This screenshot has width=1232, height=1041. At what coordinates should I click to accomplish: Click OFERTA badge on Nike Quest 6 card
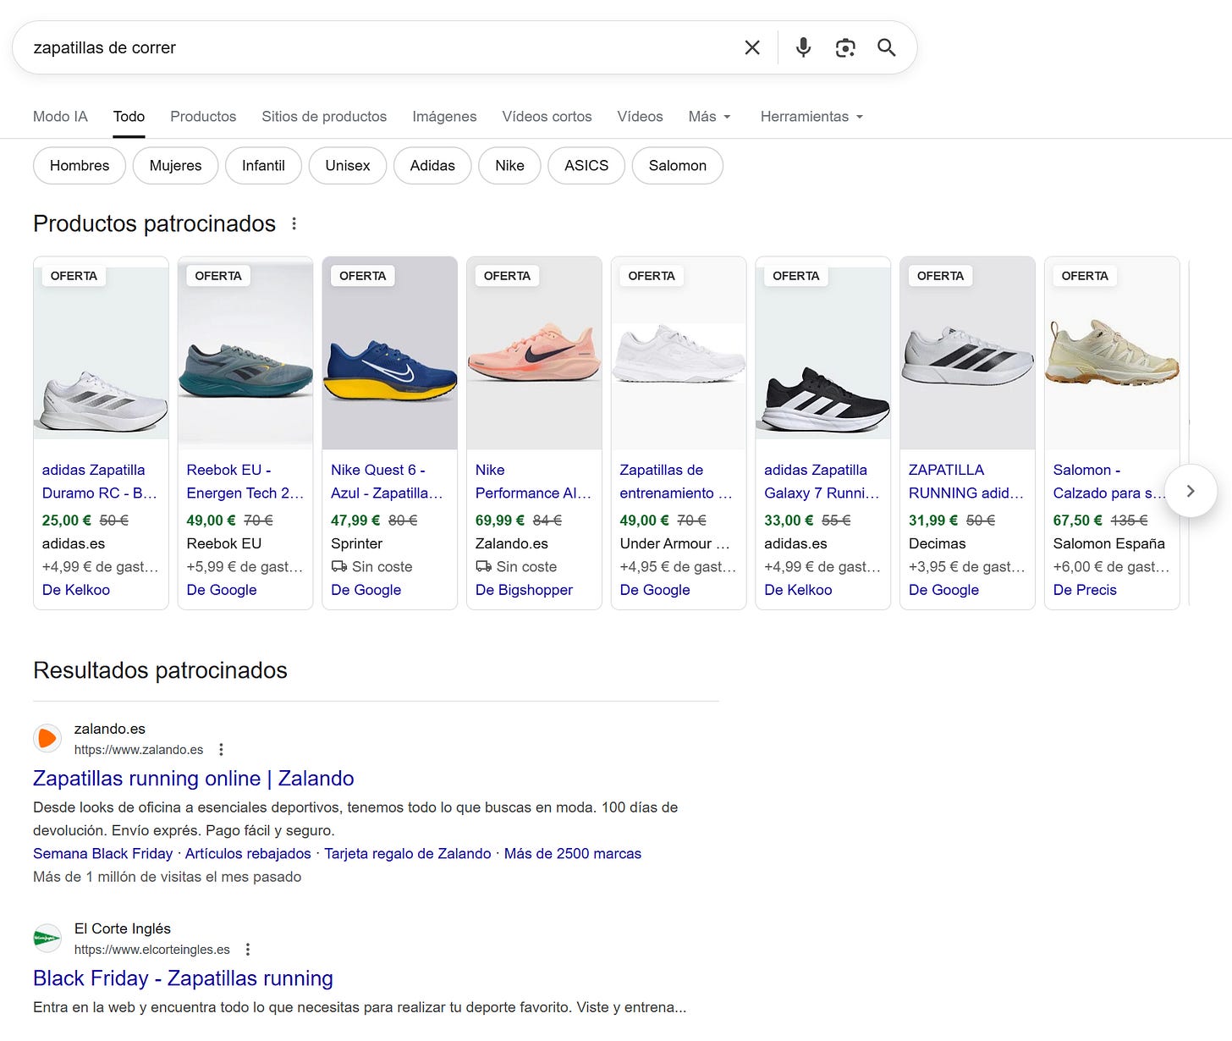point(362,276)
